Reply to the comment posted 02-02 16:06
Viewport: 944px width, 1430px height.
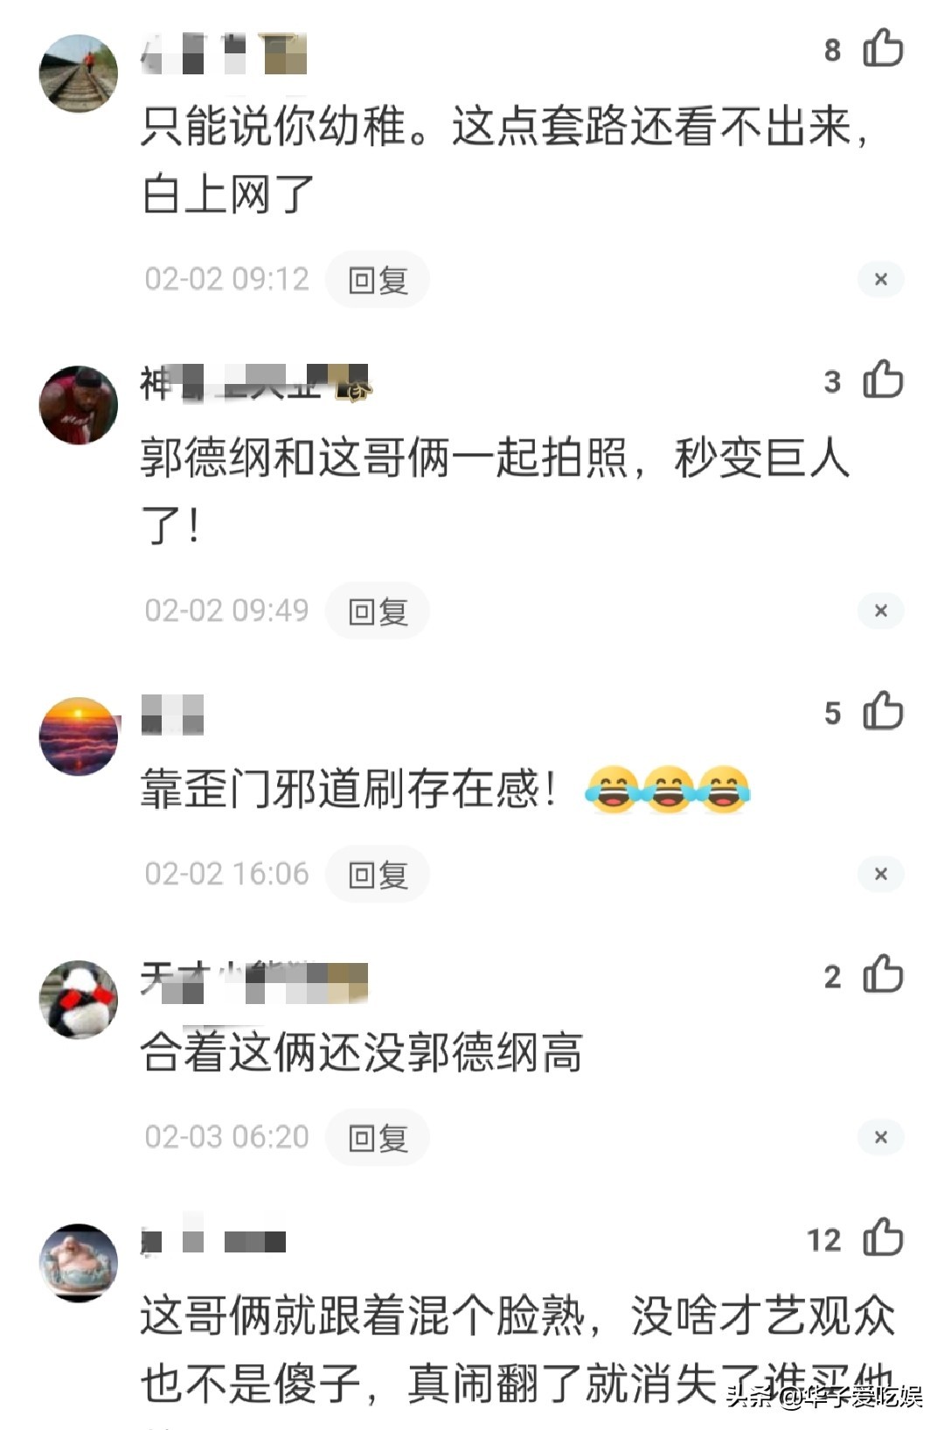(x=378, y=874)
